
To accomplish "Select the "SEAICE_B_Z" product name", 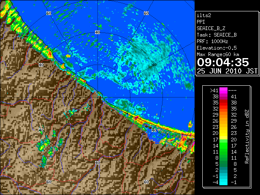I will click(211, 28).
